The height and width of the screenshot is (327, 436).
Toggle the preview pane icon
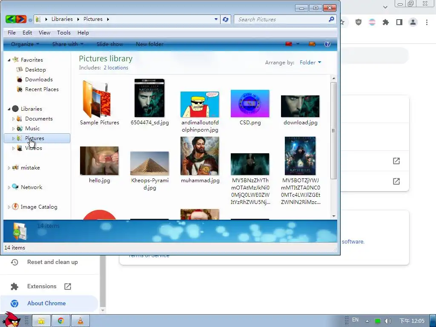pyautogui.click(x=312, y=44)
